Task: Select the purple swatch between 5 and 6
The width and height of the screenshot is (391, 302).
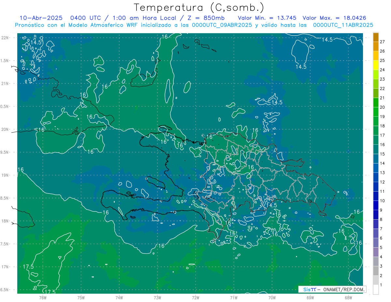Action: 376,243
